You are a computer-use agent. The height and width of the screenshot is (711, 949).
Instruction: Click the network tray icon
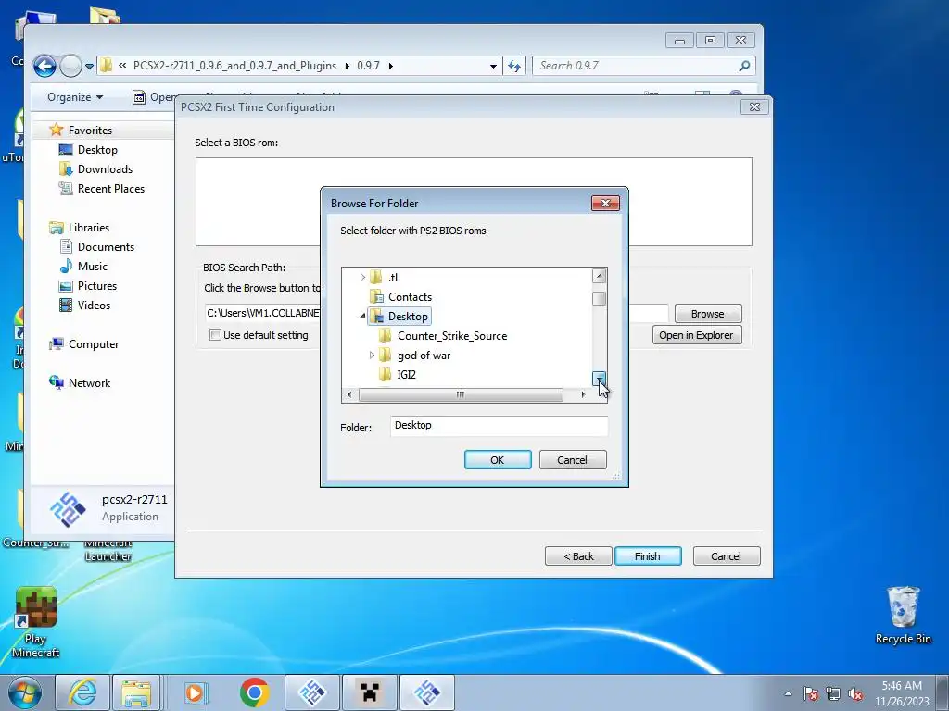coord(833,694)
